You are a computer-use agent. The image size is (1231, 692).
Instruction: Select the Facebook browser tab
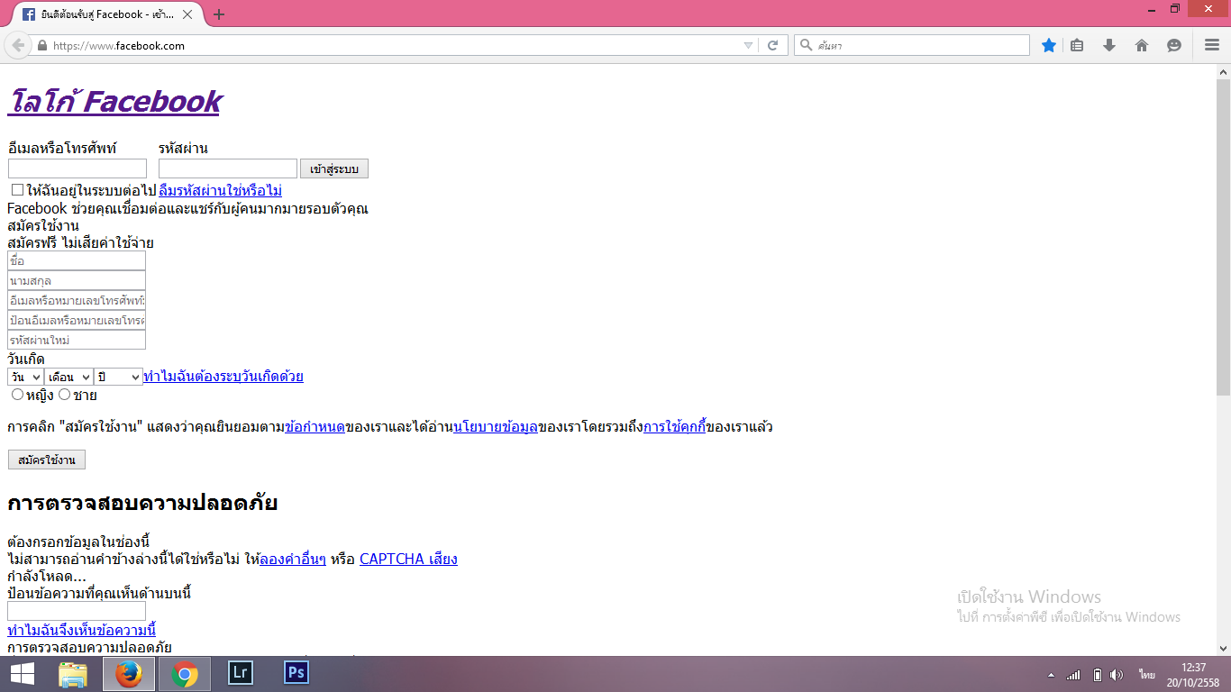tap(107, 14)
